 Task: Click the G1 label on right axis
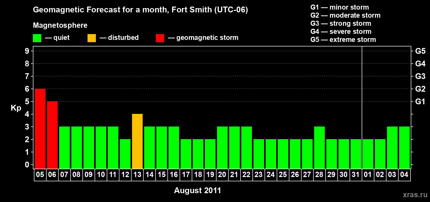(x=420, y=102)
